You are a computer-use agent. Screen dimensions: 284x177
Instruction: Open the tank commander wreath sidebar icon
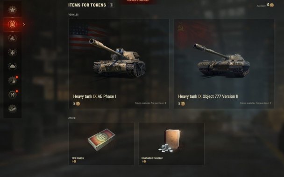pos(12,38)
